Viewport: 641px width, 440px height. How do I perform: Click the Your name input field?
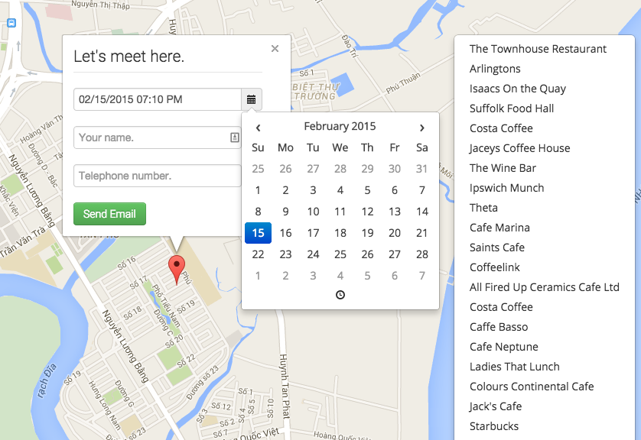[x=151, y=137]
